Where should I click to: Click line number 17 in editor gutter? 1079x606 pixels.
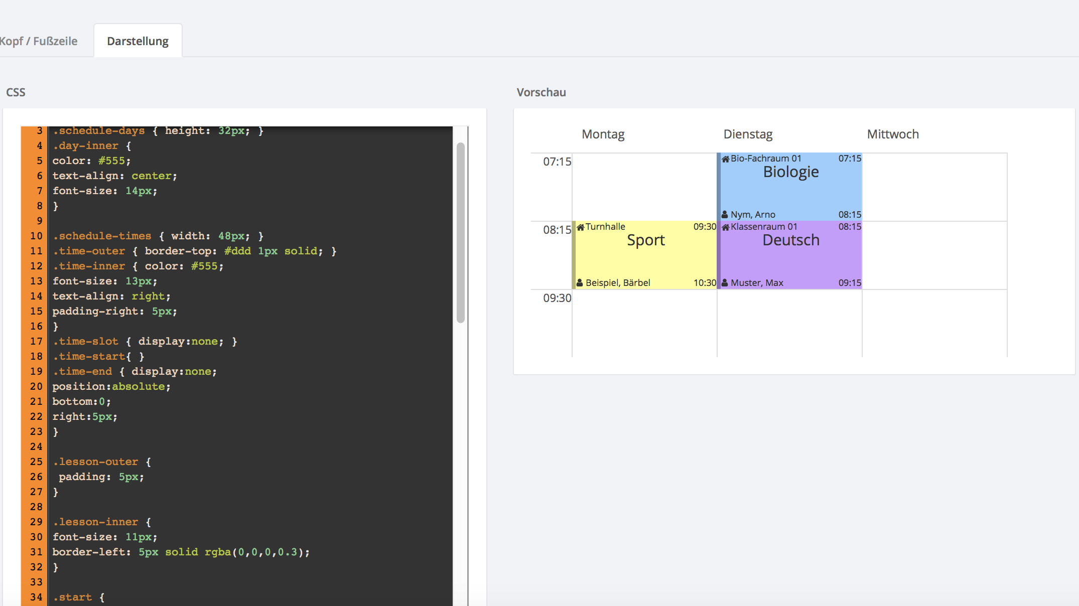[36, 342]
